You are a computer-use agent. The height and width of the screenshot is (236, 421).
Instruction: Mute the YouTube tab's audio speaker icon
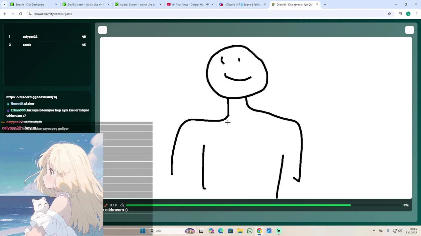point(207,5)
